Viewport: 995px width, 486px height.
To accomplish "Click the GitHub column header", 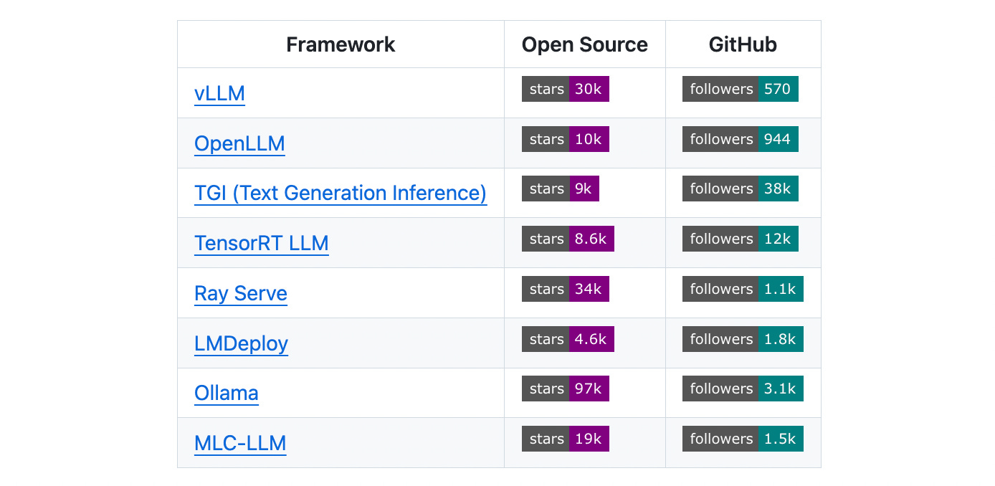I will click(x=743, y=44).
